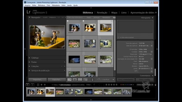182x102 pixels.
Task: Open Apresentação de slides module
Action: 142,12
